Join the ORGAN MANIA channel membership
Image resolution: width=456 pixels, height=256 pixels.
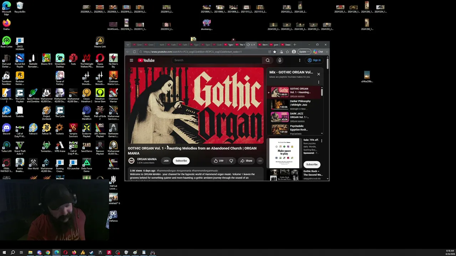166,161
